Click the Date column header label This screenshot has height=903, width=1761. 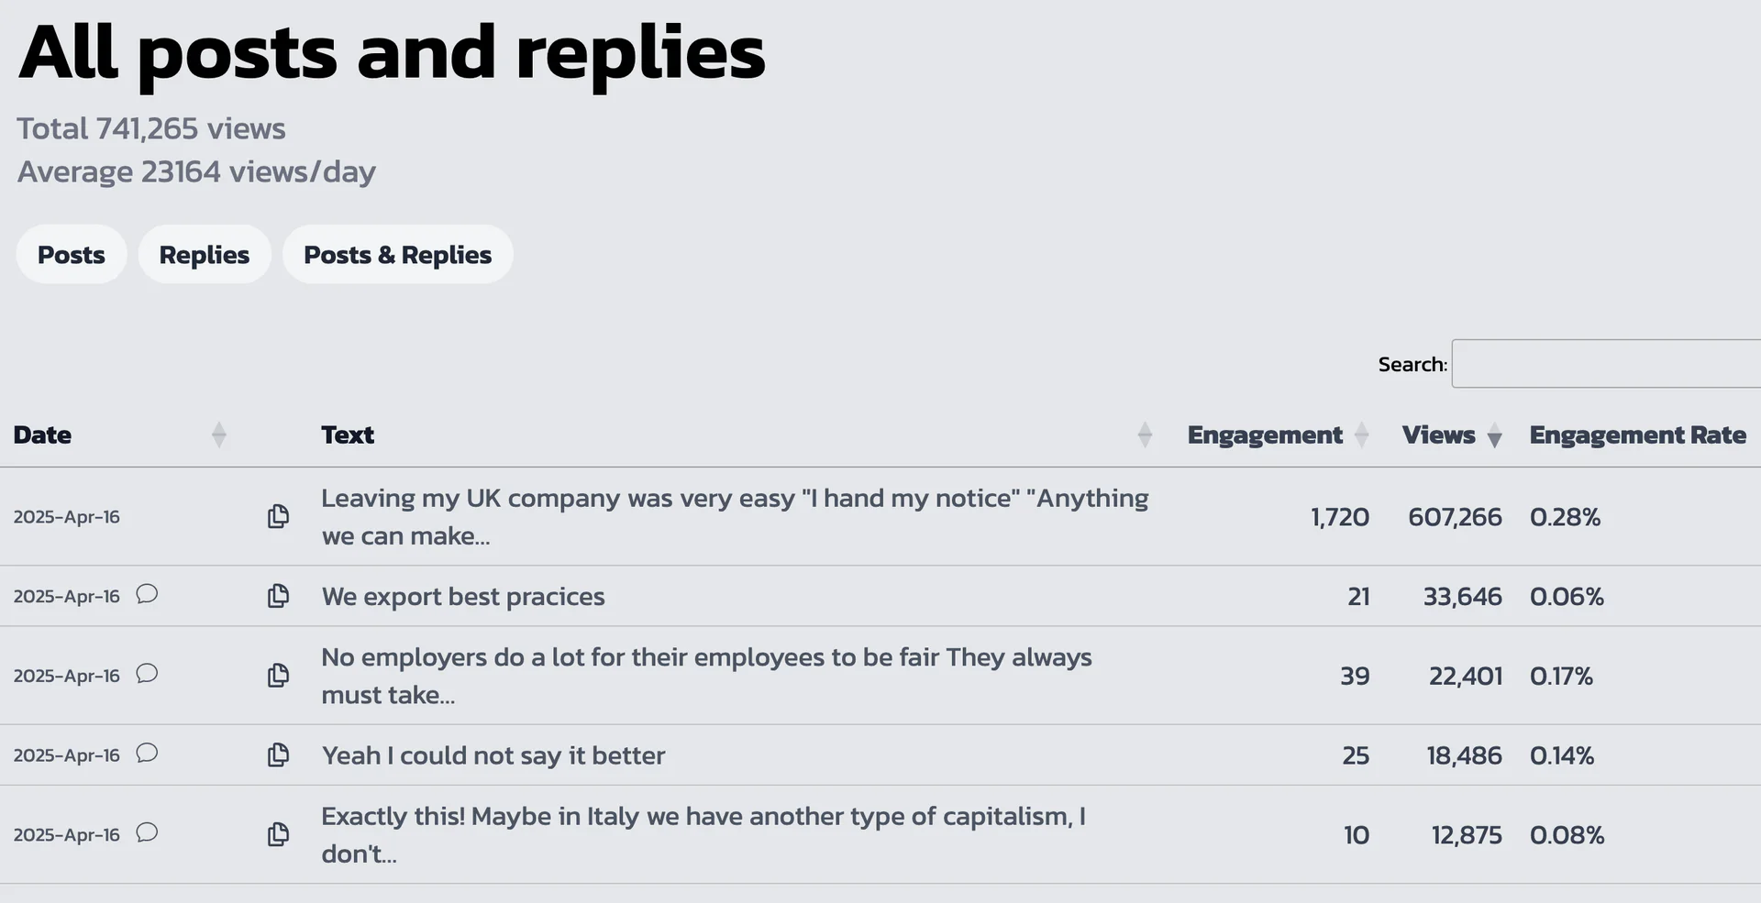[x=42, y=435]
